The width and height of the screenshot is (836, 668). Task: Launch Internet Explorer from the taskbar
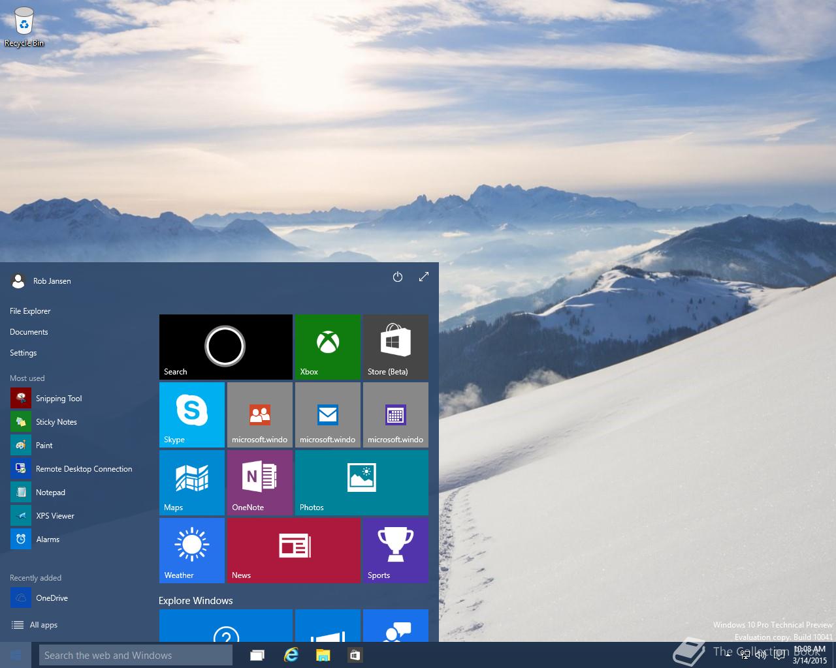click(291, 655)
